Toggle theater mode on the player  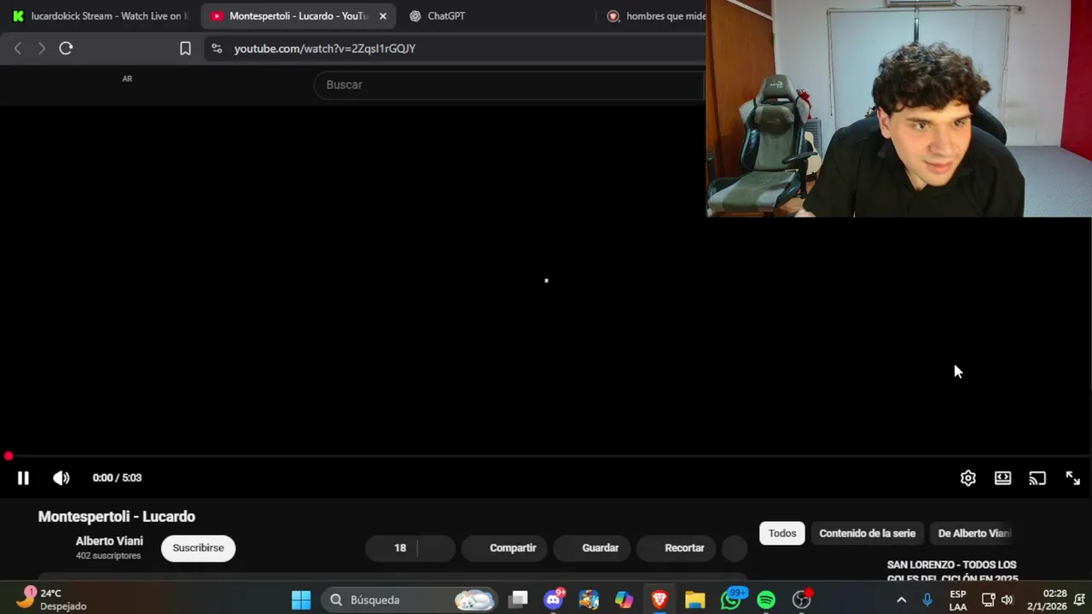pos(1002,478)
